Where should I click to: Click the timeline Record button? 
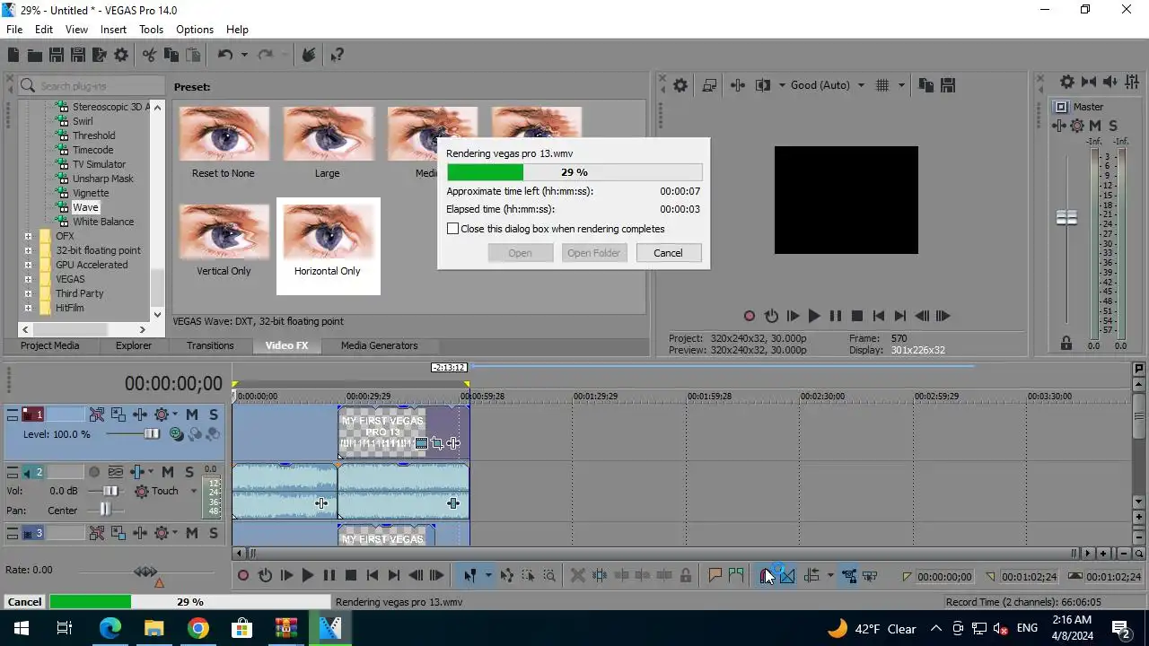pyautogui.click(x=243, y=576)
